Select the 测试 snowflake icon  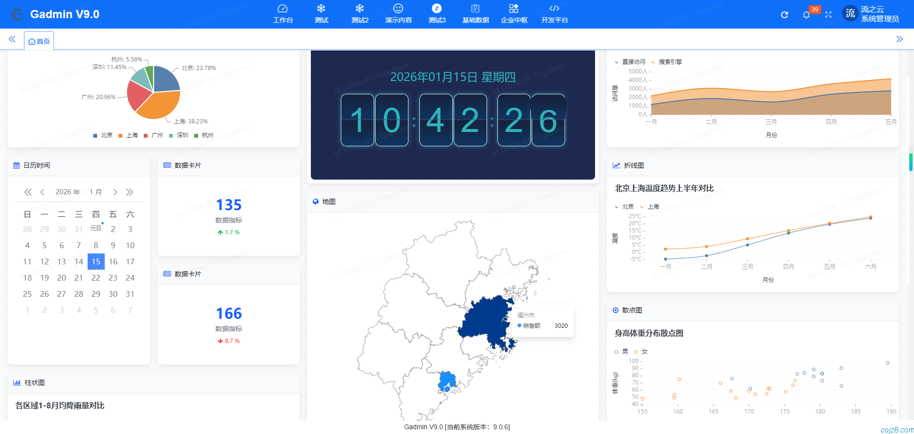321,8
